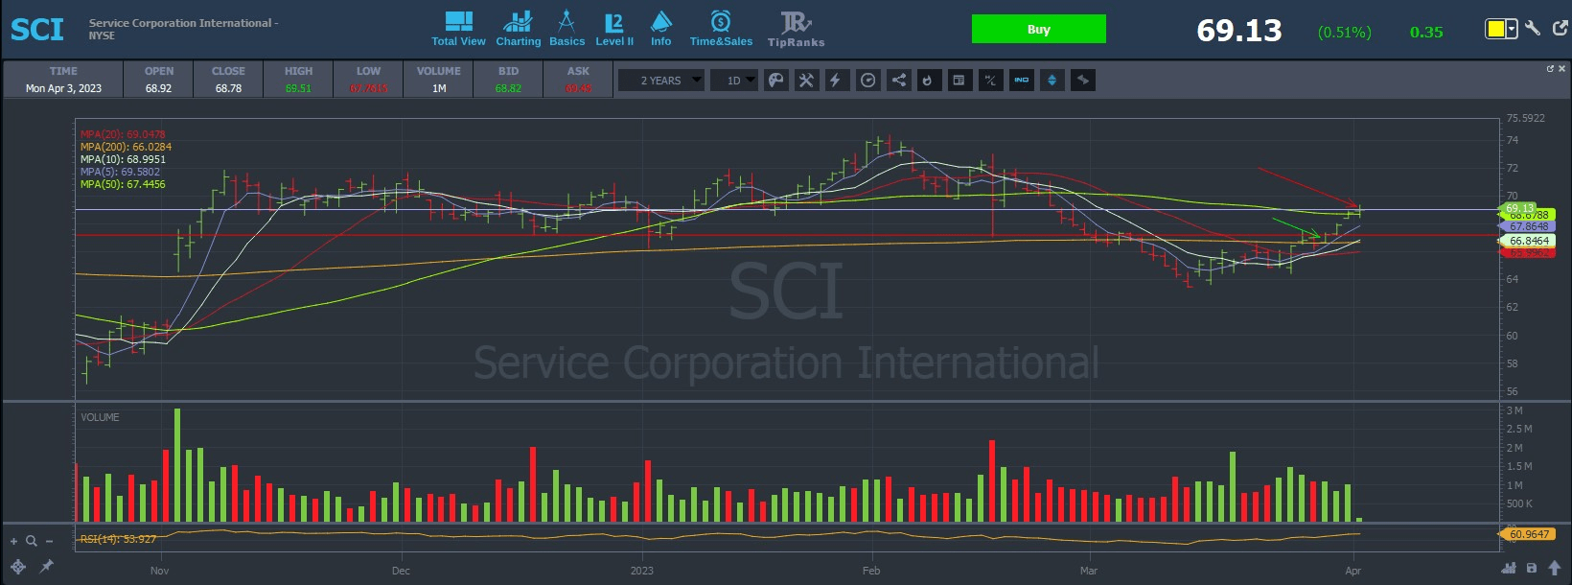Open the Level II quotes
1572x585 pixels.
tap(614, 29)
